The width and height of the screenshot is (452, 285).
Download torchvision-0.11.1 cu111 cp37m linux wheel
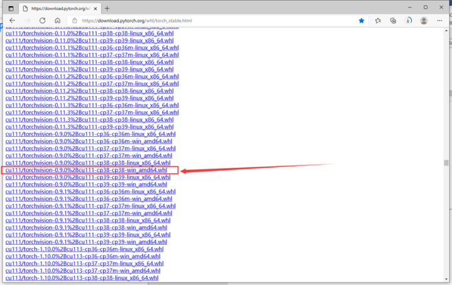click(92, 55)
